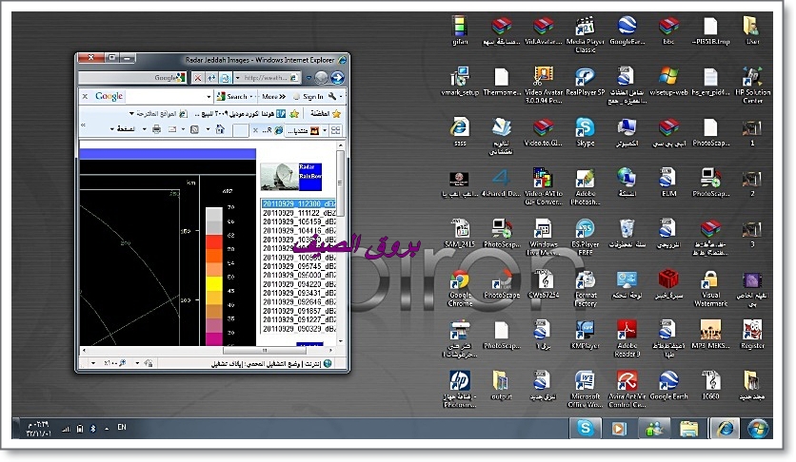
Task: Click Internet Explorer in the taskbar
Action: [x=725, y=429]
